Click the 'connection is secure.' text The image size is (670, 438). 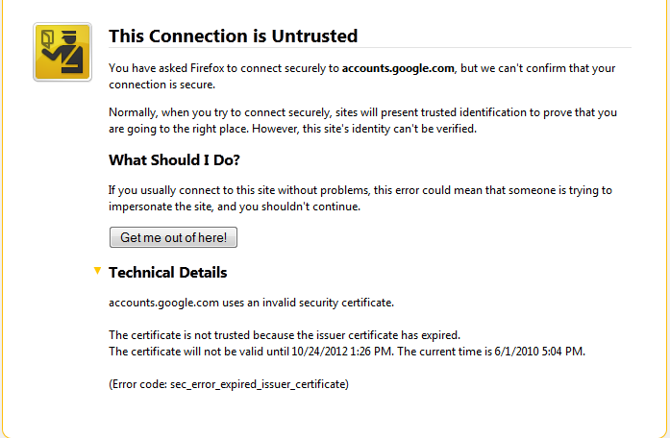coord(161,85)
